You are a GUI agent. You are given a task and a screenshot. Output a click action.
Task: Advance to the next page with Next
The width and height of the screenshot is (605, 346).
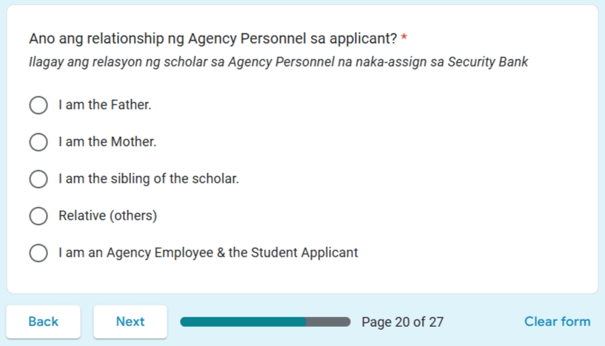130,322
